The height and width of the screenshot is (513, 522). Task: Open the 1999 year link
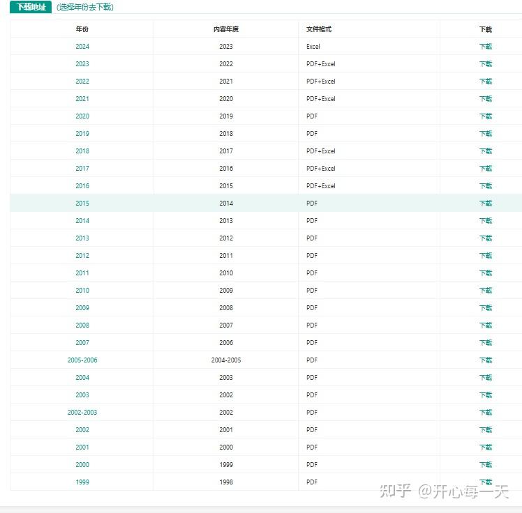82,482
